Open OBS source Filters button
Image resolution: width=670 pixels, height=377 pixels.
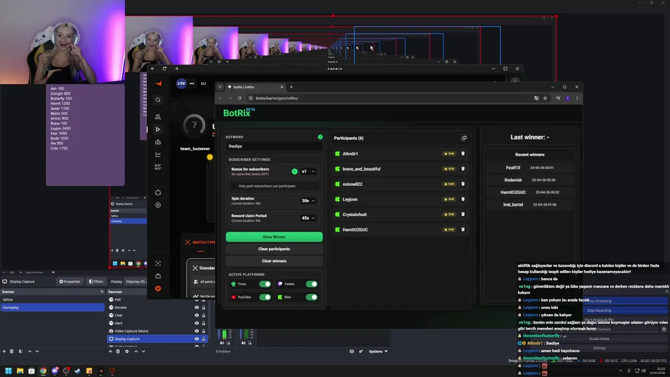(96, 281)
